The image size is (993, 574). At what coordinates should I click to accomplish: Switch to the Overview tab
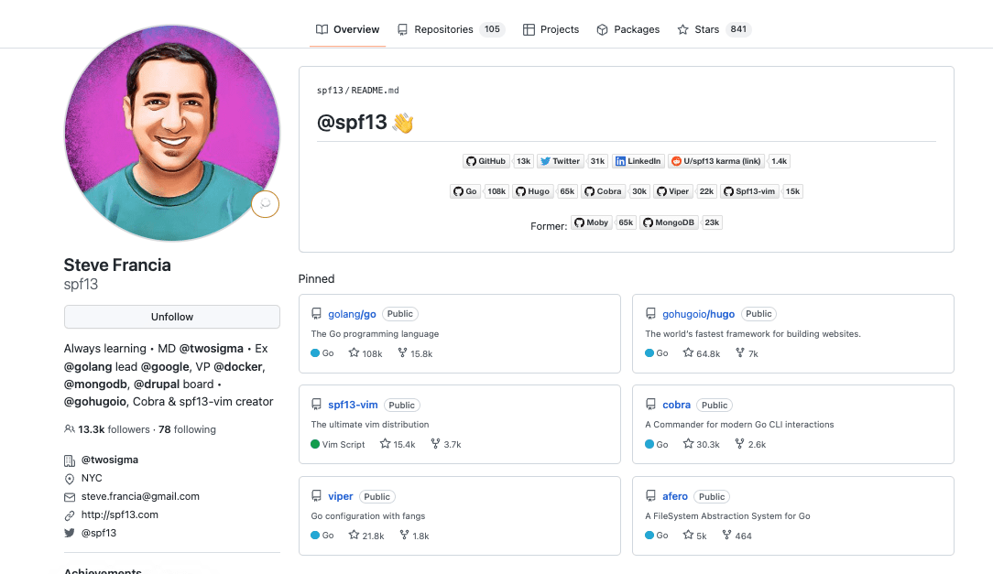(x=348, y=29)
